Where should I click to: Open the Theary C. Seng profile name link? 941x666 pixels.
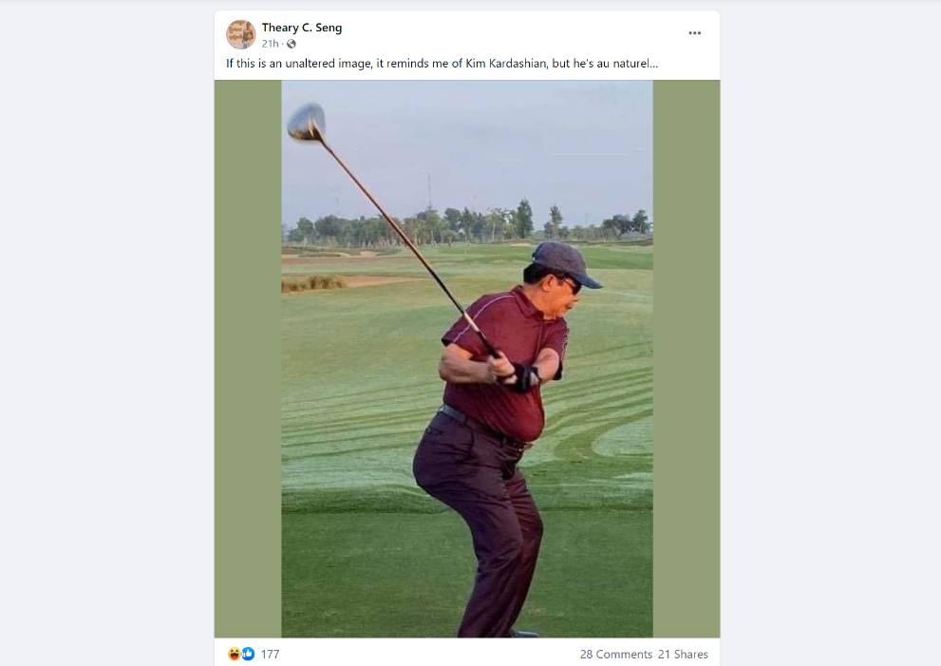pos(302,28)
